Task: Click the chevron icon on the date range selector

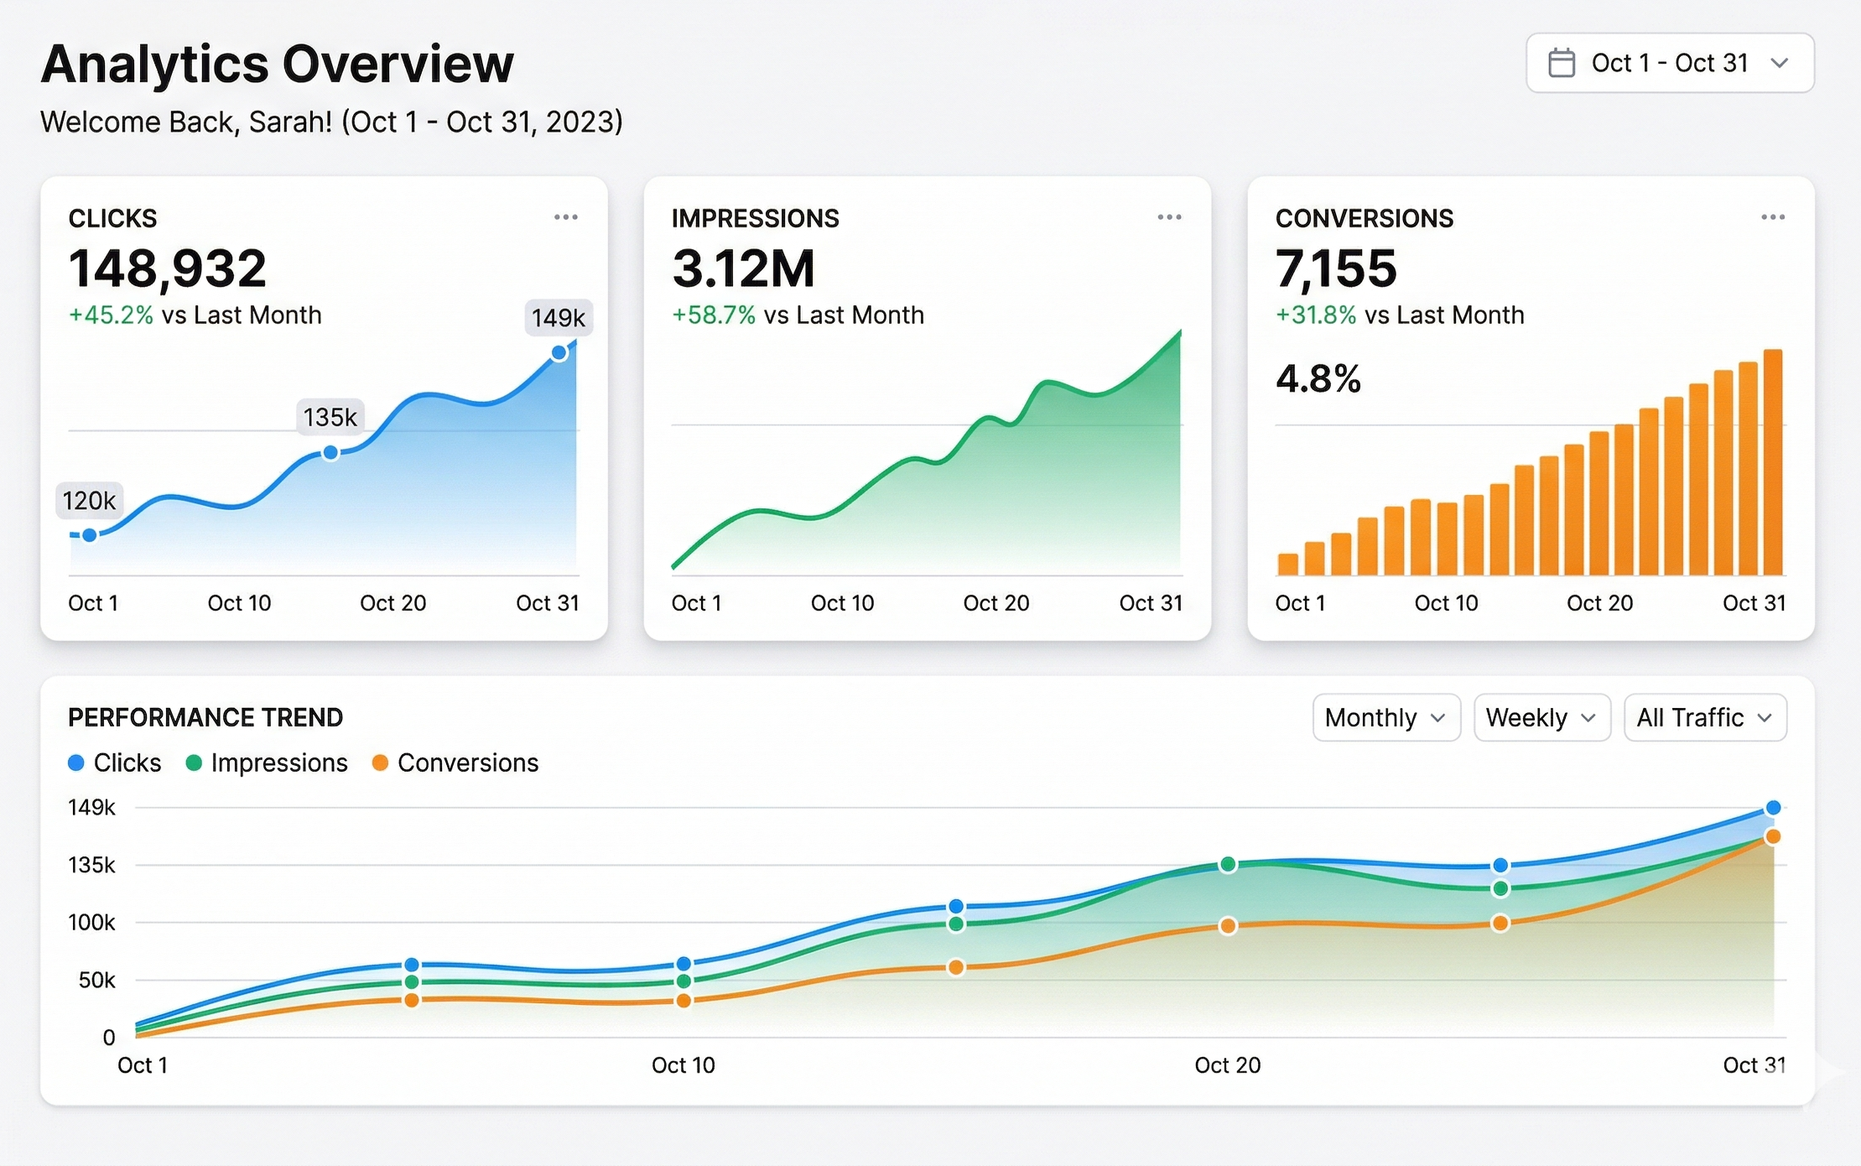Action: pos(1782,63)
